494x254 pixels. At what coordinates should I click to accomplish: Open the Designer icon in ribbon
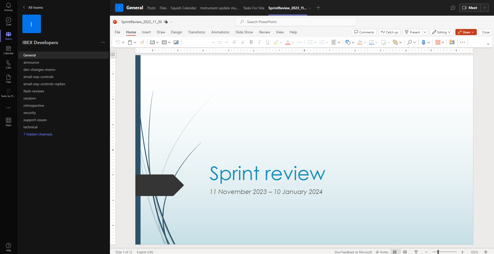452,42
